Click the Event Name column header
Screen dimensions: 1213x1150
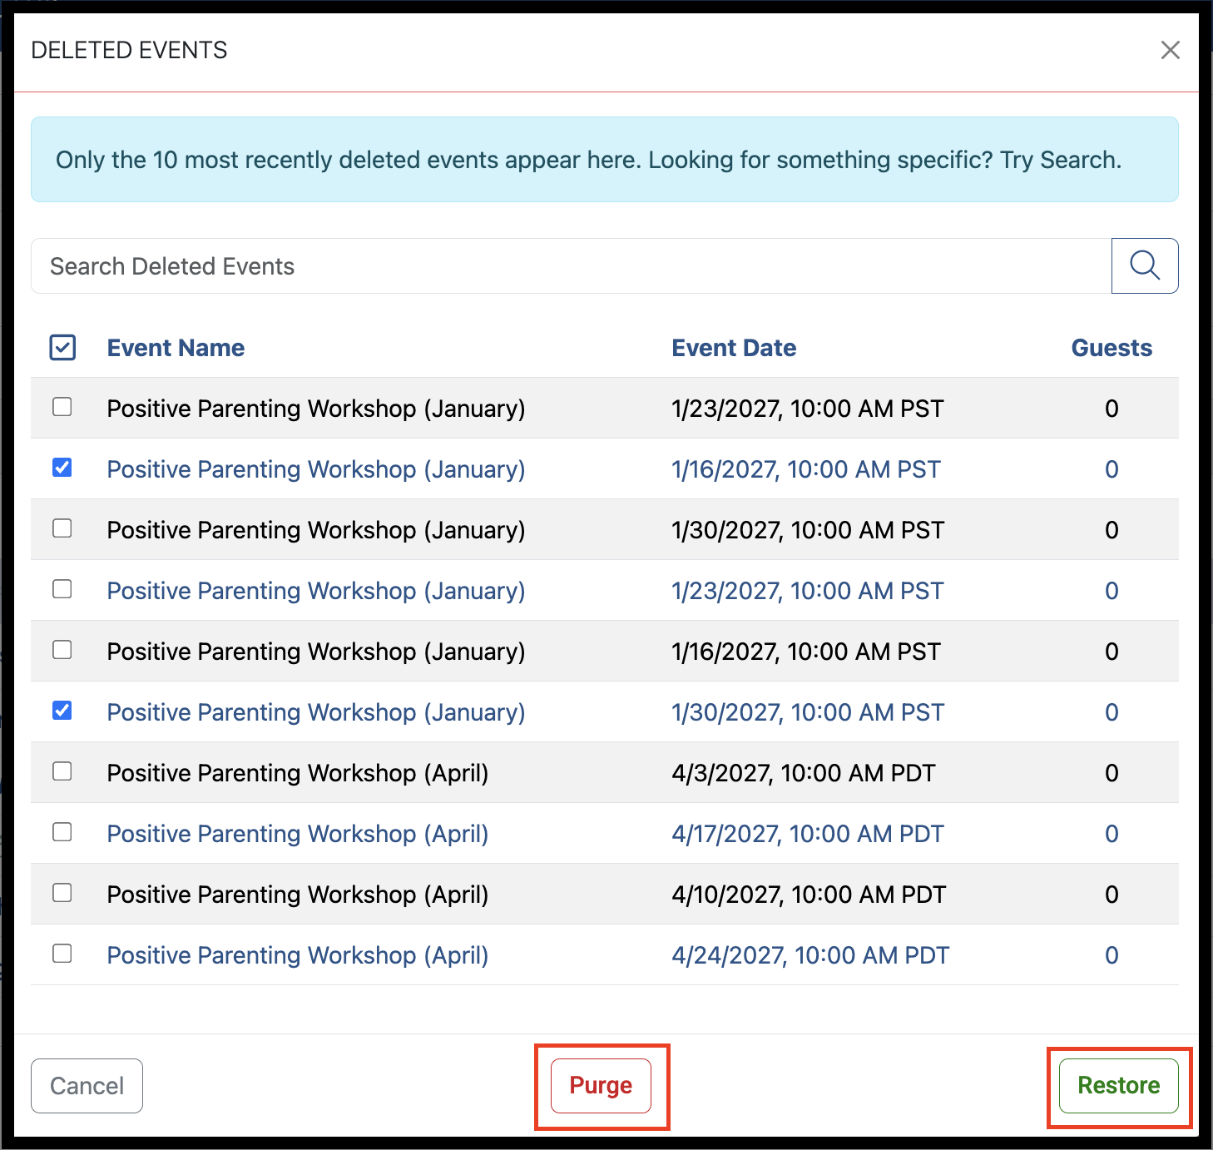(176, 348)
